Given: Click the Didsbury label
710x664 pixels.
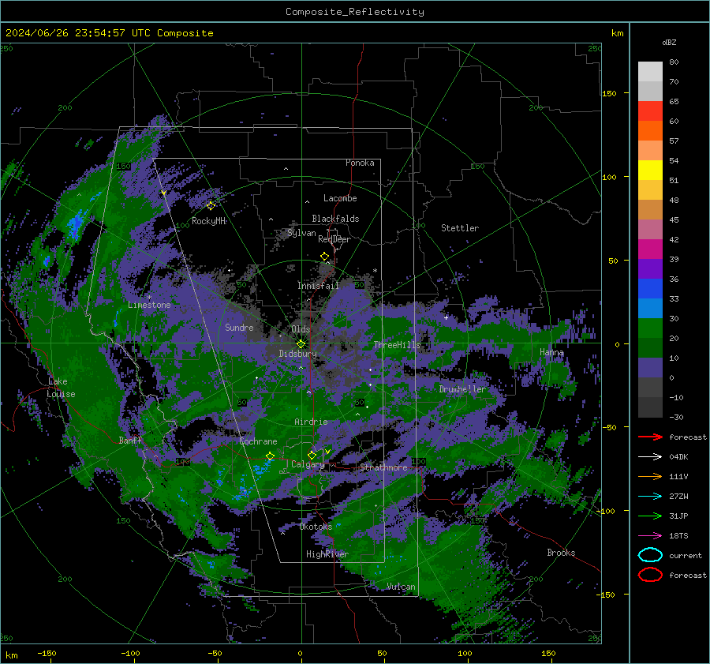Looking at the screenshot, I should (297, 354).
